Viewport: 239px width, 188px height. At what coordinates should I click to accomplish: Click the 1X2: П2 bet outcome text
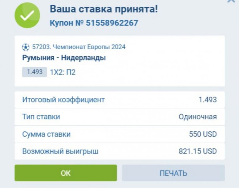click(x=63, y=72)
